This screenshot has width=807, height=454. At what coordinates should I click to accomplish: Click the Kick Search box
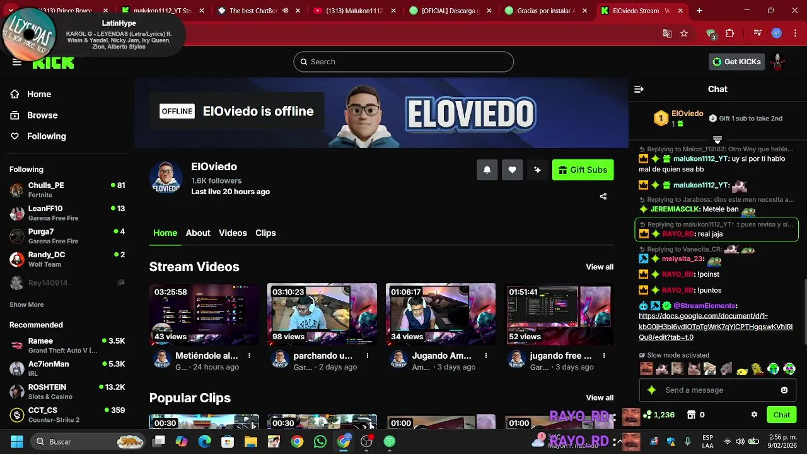click(403, 62)
